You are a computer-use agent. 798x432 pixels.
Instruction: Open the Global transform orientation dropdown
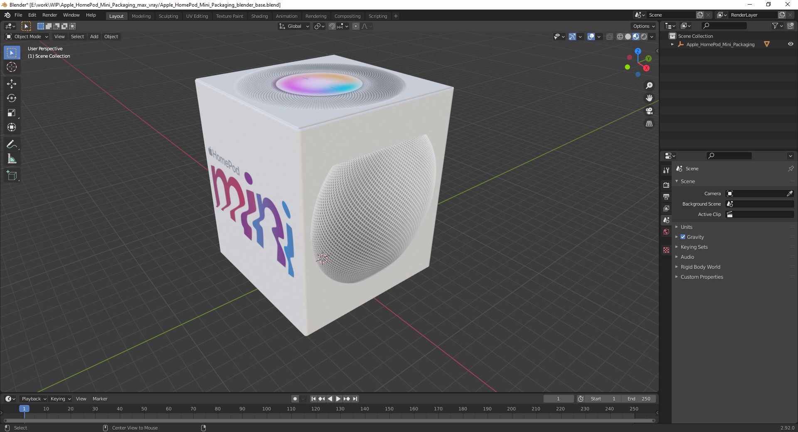[x=294, y=26]
